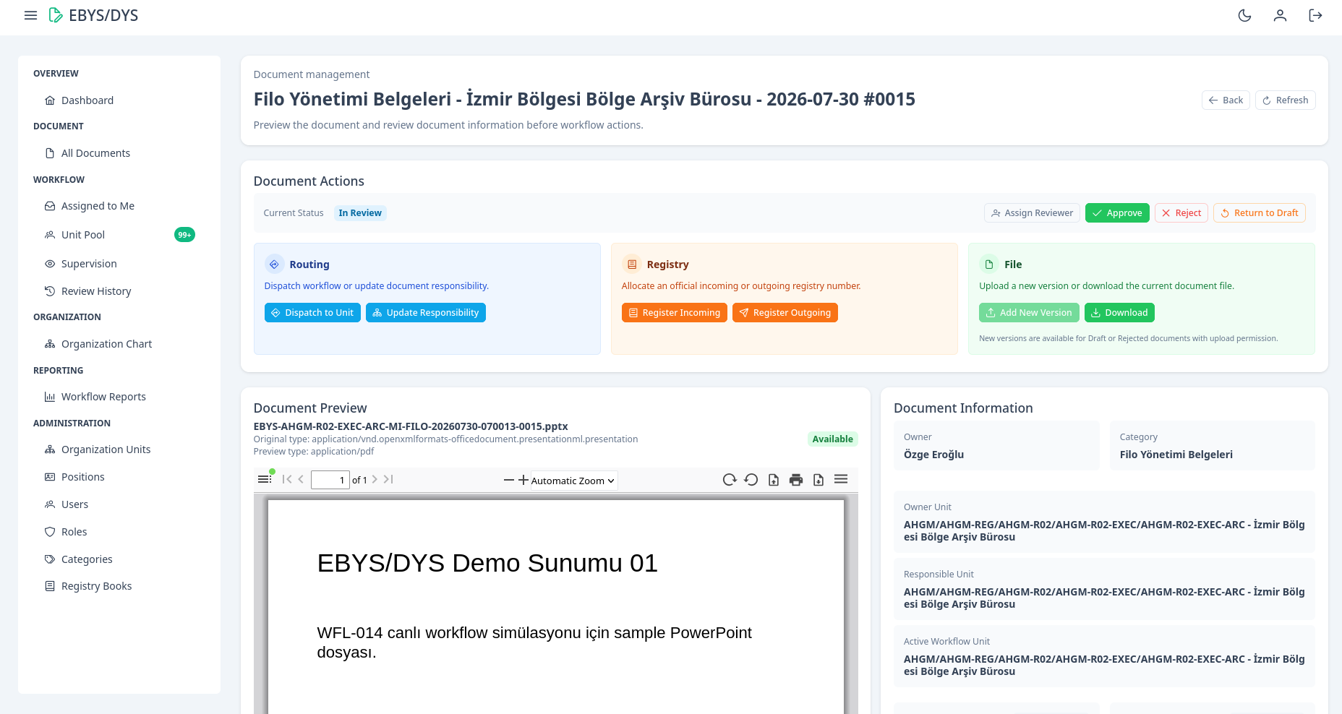The width and height of the screenshot is (1342, 714).
Task: Click the Refresh button
Action: pyautogui.click(x=1285, y=100)
